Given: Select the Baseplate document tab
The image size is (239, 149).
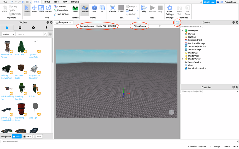Looking at the screenshot, I should click(63, 22).
